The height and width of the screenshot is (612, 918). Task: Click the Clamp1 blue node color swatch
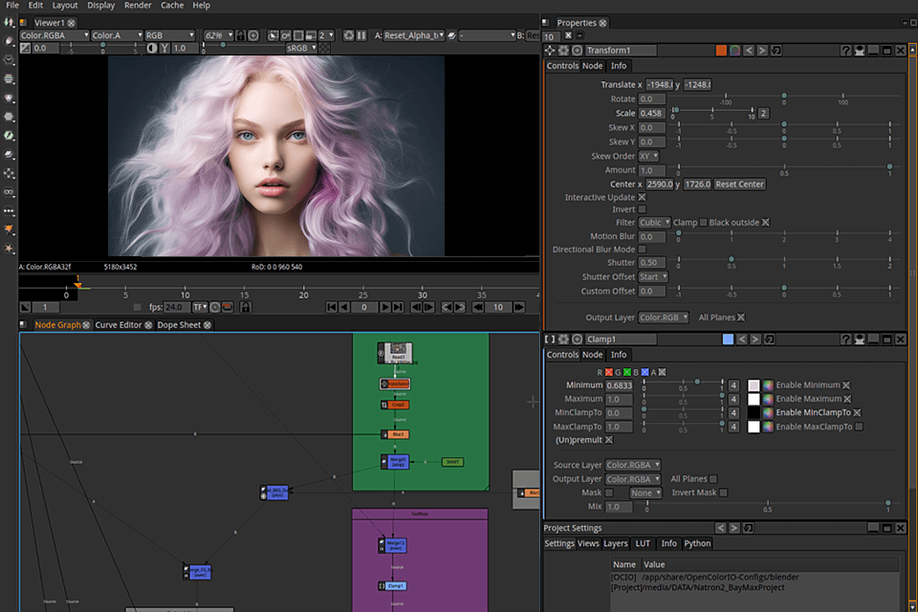[x=728, y=339]
